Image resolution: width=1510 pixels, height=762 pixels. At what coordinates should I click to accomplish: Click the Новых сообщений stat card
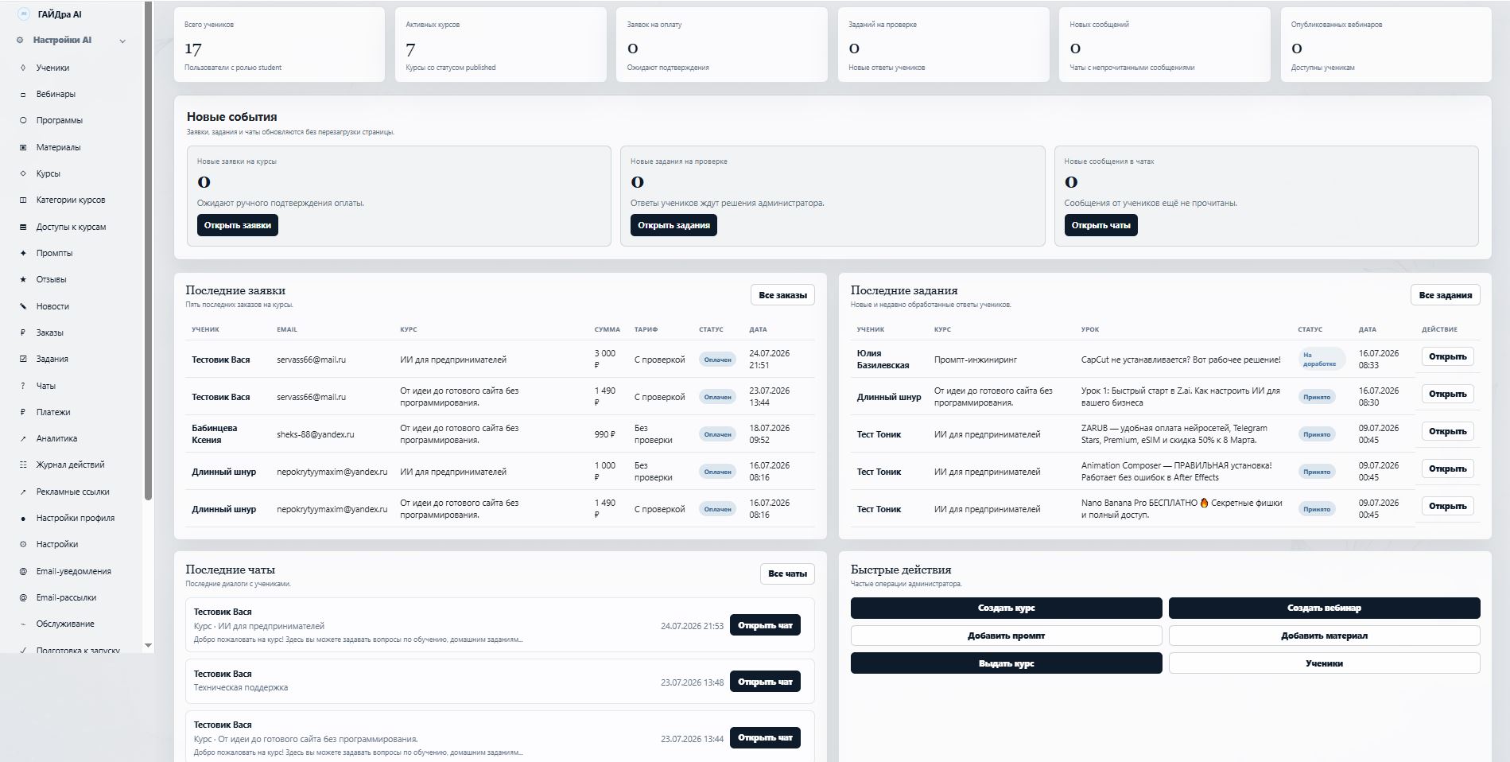click(1165, 45)
